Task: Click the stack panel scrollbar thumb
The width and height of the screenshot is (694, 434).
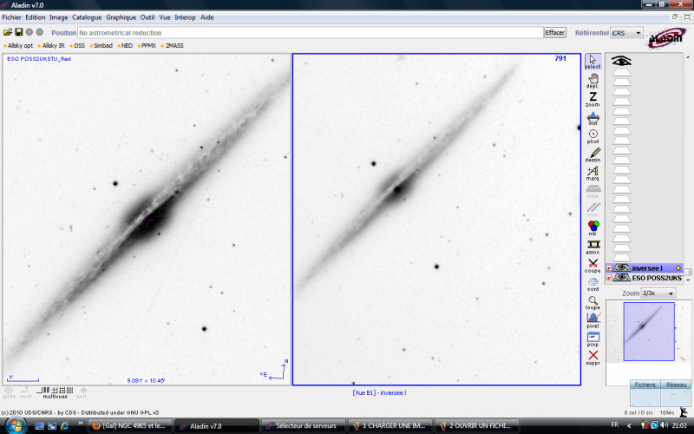Action: point(688,272)
